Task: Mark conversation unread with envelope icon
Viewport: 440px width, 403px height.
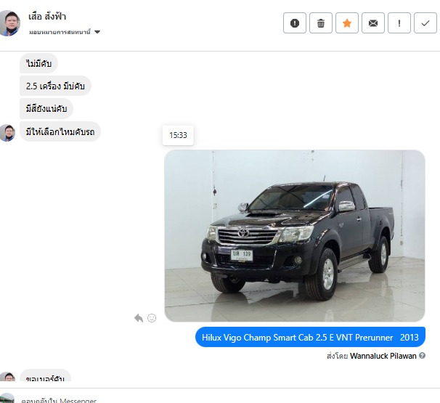Action: tap(373, 23)
